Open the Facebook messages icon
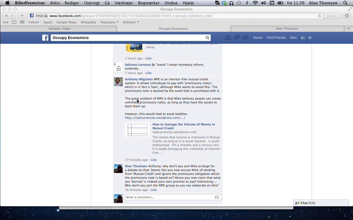The width and height of the screenshot is (353, 220). 237,38
